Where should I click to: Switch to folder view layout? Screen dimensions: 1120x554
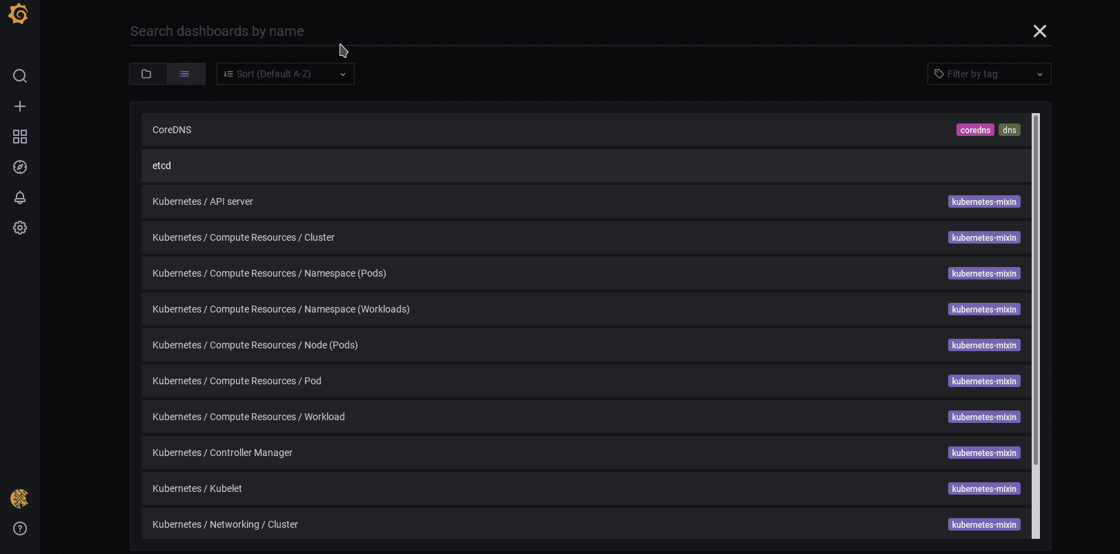point(148,74)
